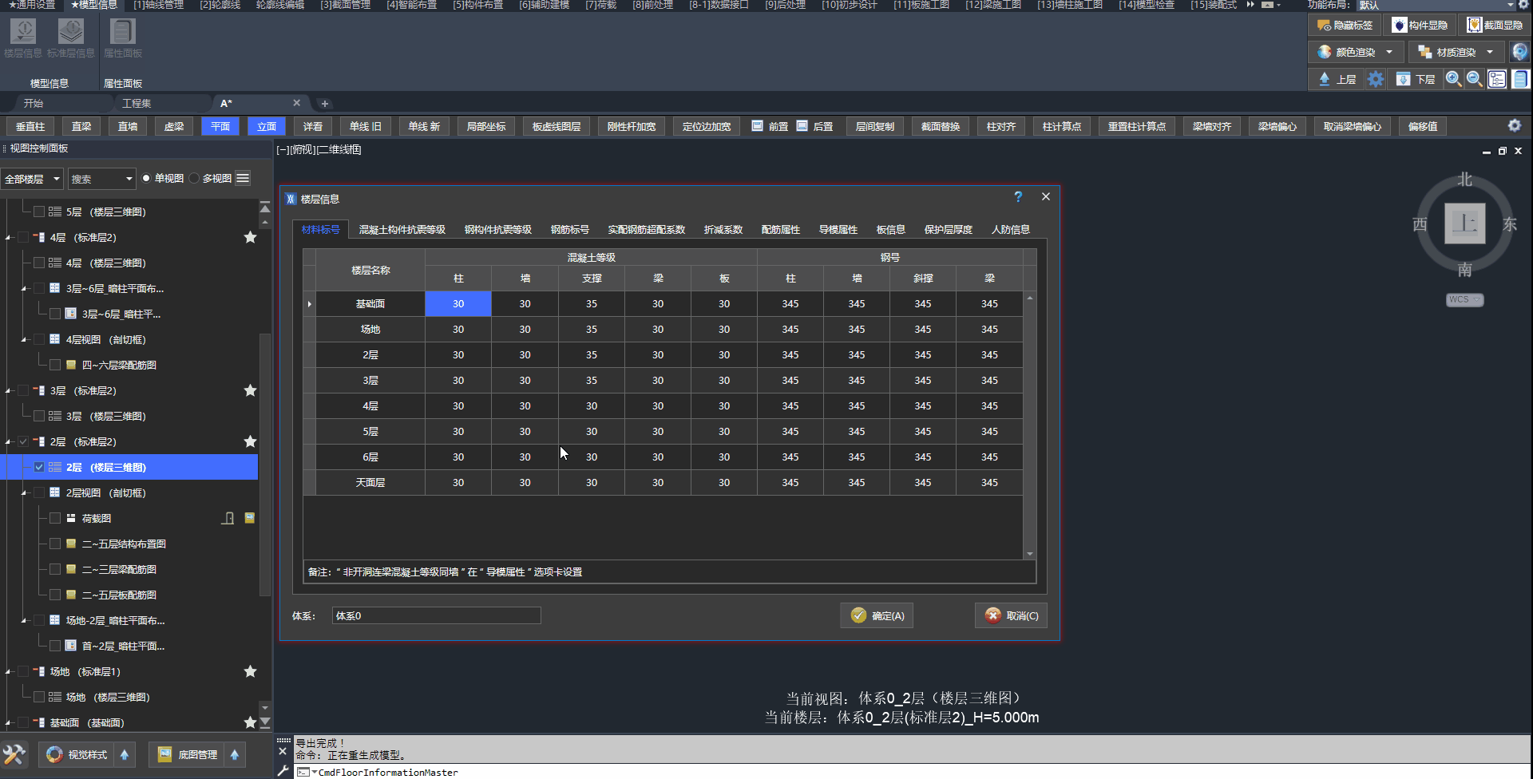Click the 构件显隐 lightbulb icon
Viewport: 1533px width, 779px height.
click(1399, 26)
